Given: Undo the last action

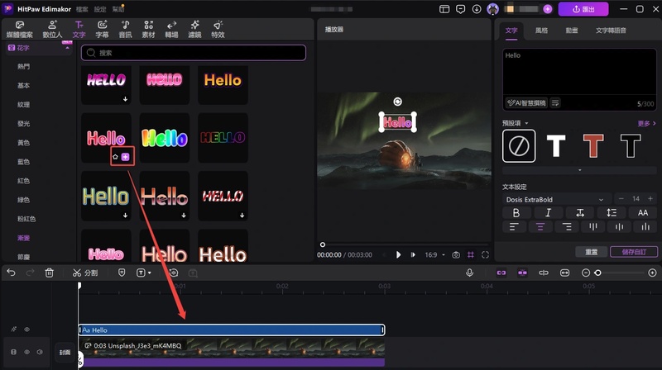Looking at the screenshot, I should [12, 273].
